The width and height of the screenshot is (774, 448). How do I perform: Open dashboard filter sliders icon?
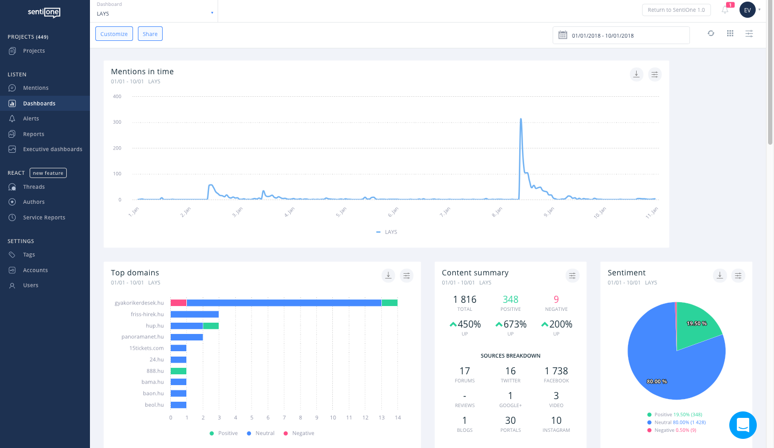749,33
